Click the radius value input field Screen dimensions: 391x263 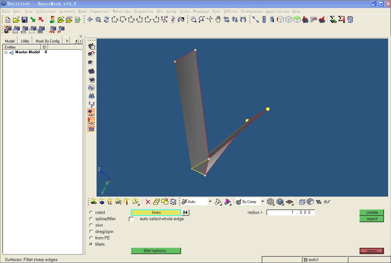coord(291,213)
